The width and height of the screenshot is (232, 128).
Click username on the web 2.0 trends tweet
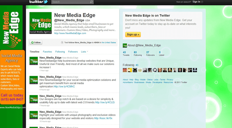[50, 96]
